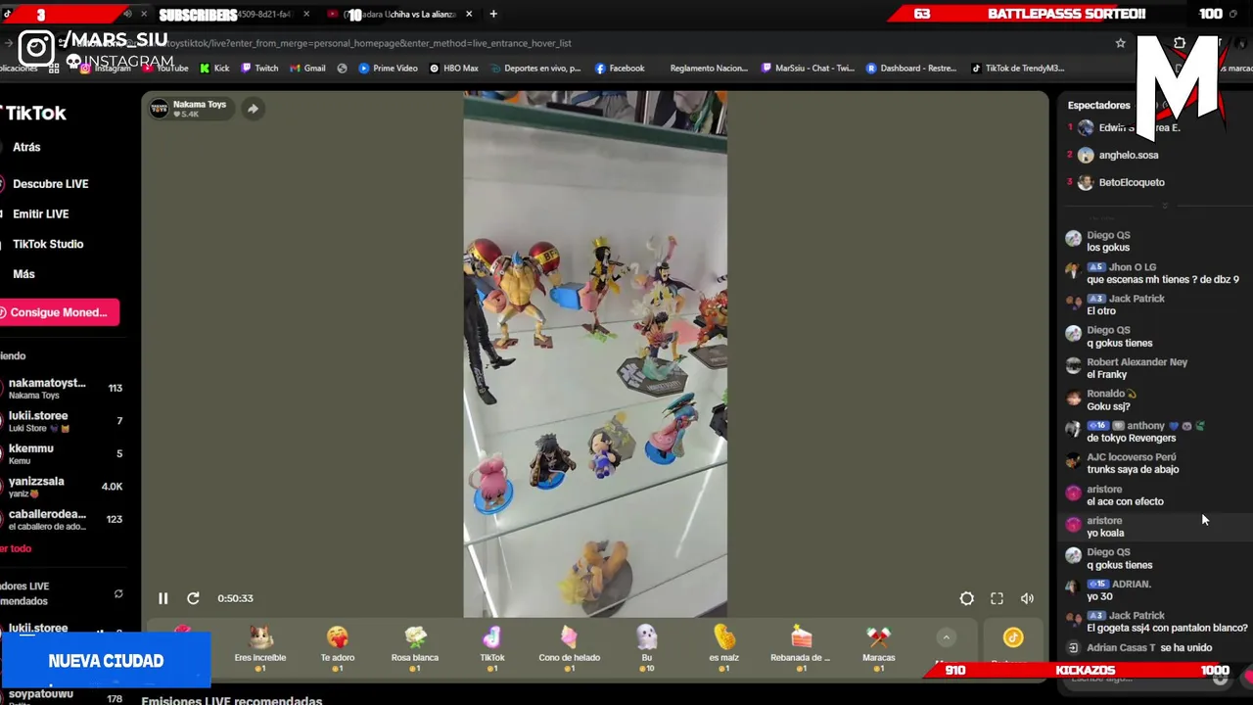Screen dimensions: 1253x705
Task: Open nakamatoyst live channel in following list
Action: [62, 389]
